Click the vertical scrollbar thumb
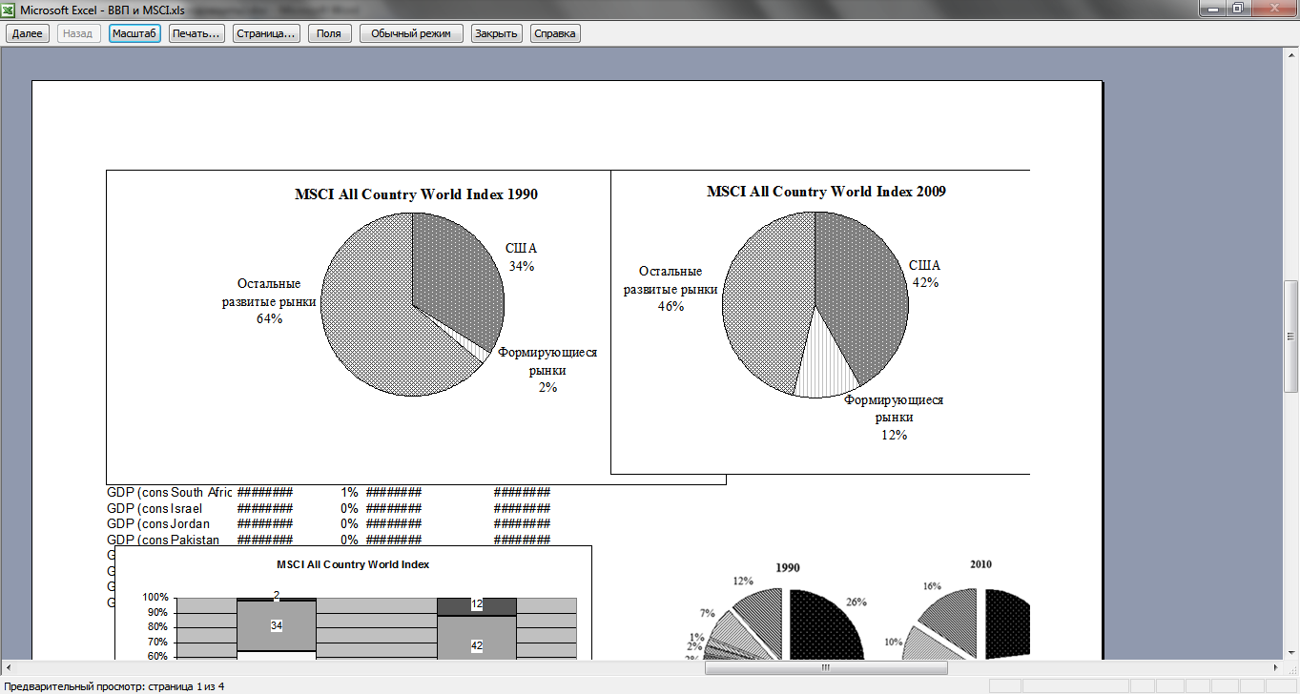 click(1290, 336)
